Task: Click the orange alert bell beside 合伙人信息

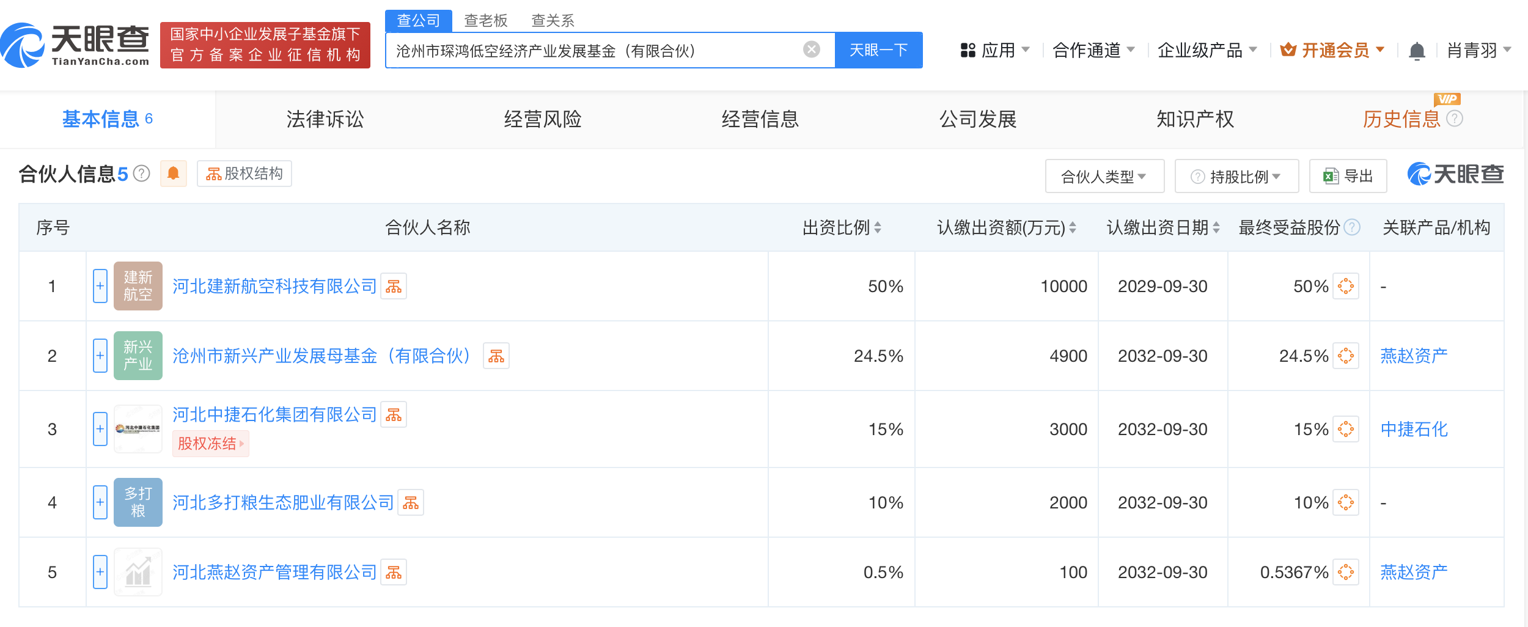Action: click(173, 174)
